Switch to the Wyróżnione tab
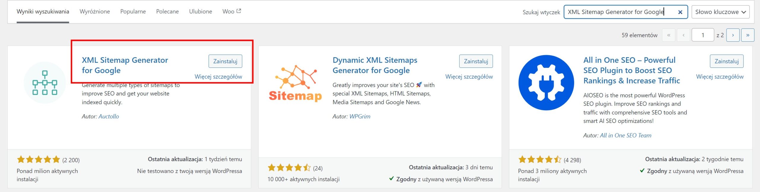Screen dimensions: 760x192 tap(95, 12)
